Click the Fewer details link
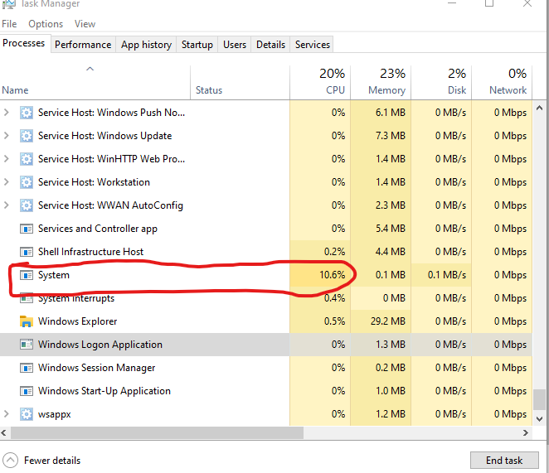The width and height of the screenshot is (549, 473). coord(52,461)
